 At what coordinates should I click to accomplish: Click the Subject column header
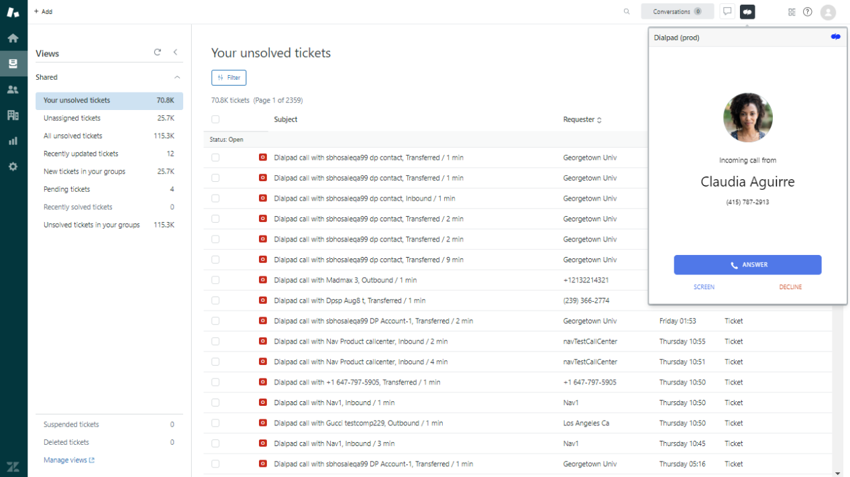click(286, 119)
